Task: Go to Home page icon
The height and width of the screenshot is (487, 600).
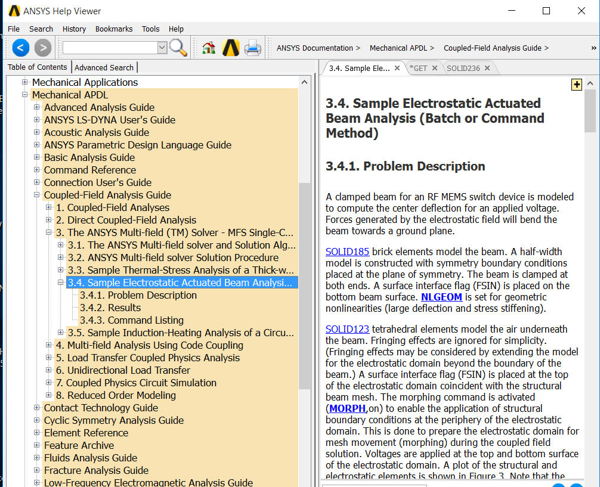Action: tap(208, 48)
